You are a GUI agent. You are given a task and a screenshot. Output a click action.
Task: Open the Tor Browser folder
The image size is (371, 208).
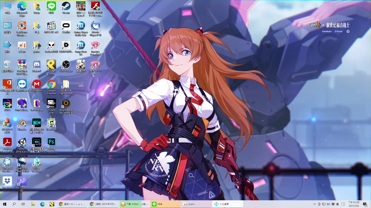[37, 105]
